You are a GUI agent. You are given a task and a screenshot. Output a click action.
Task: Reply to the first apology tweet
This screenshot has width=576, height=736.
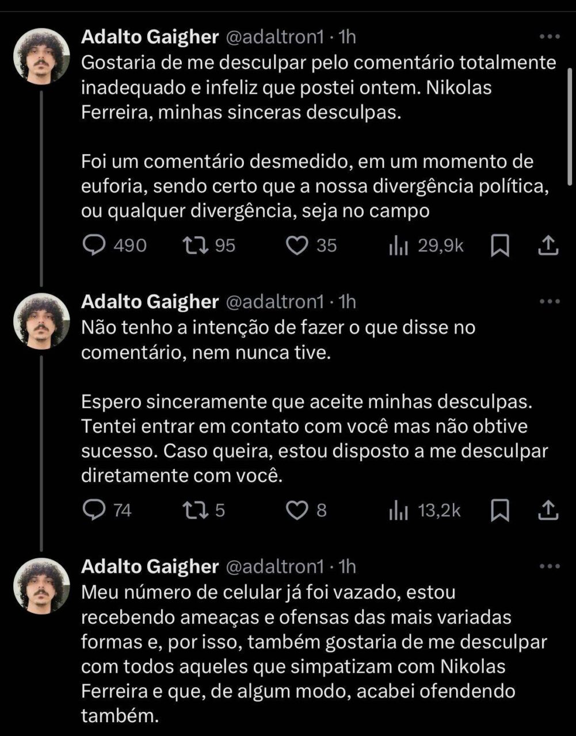point(93,246)
